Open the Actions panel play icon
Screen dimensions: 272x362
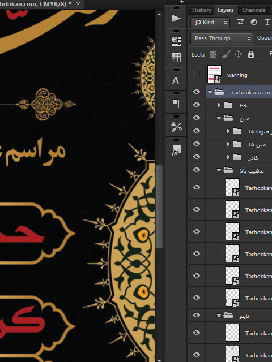point(176,19)
